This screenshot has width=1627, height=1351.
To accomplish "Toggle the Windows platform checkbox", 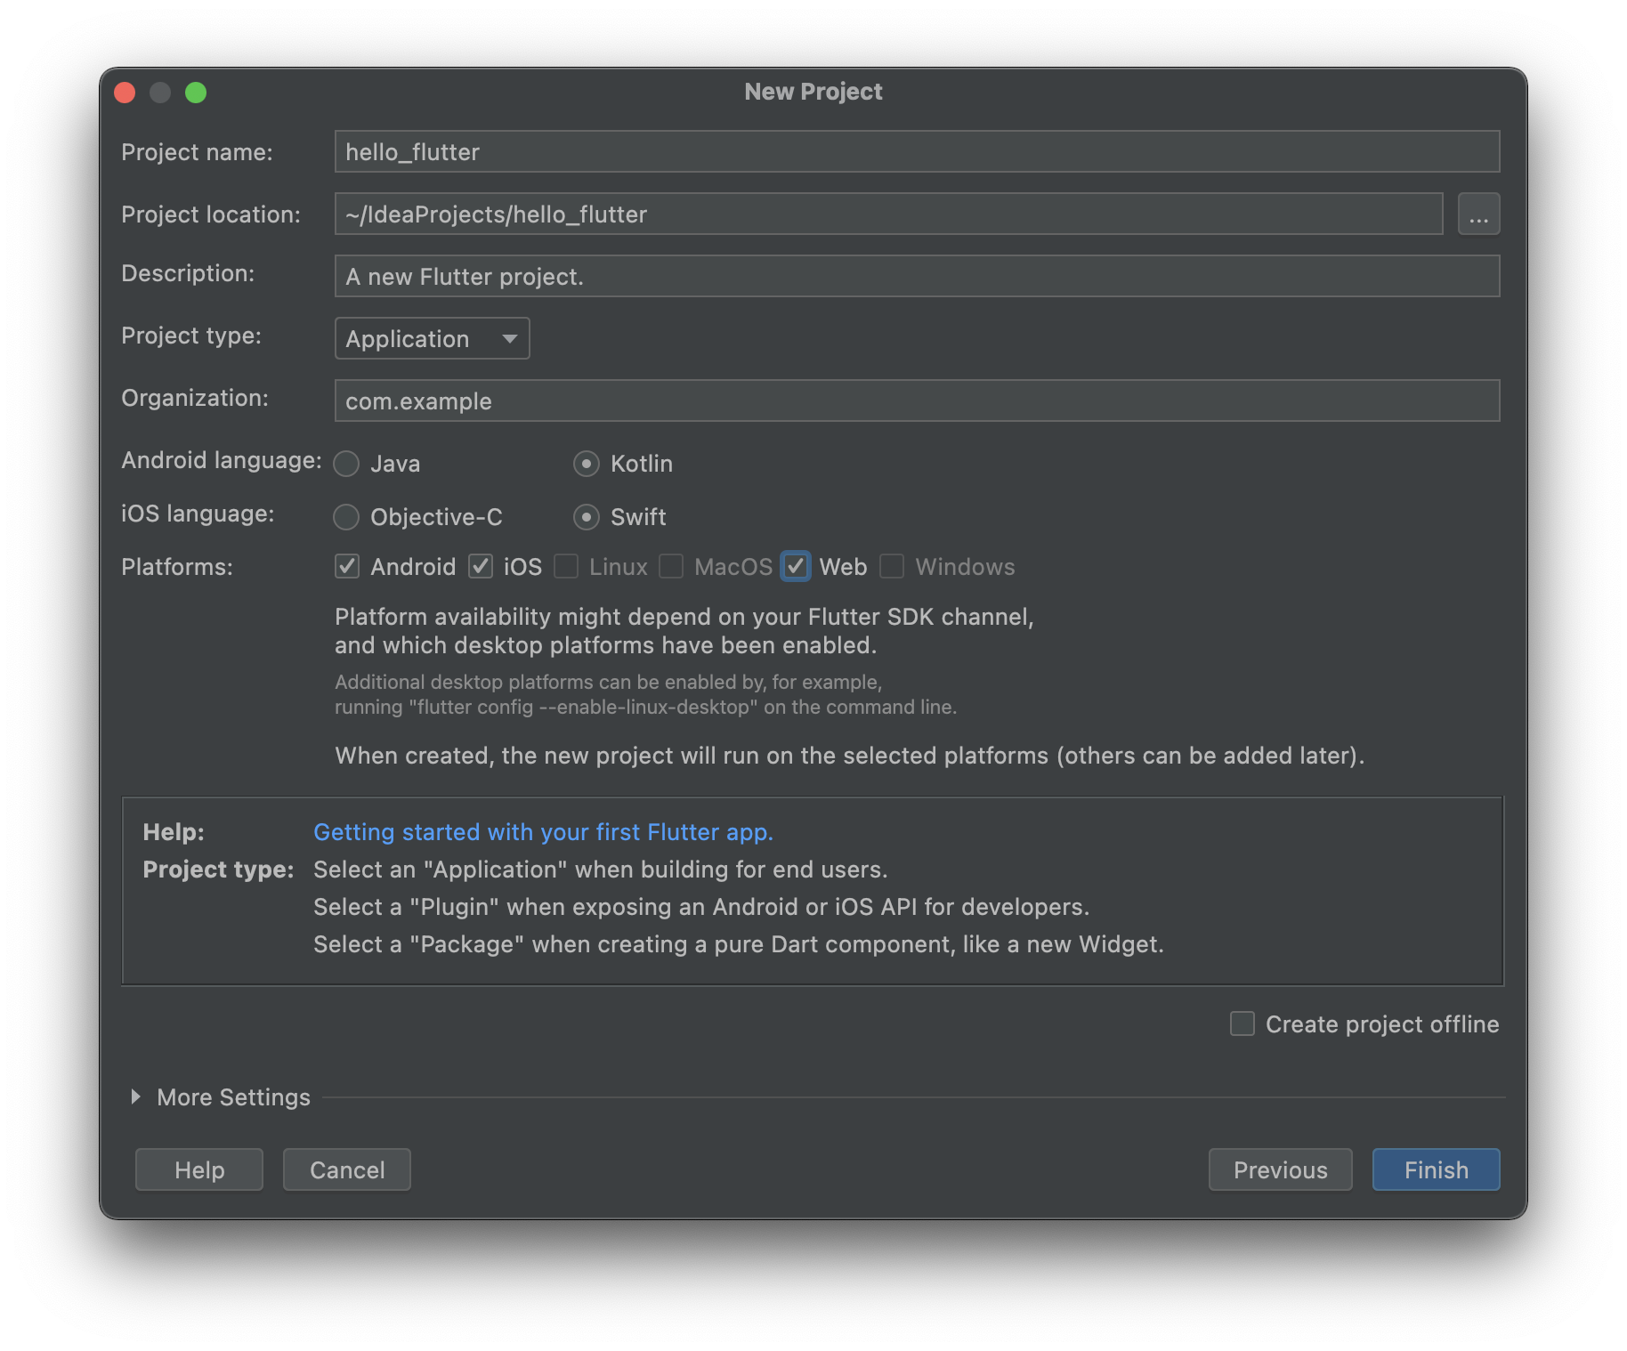I will point(892,566).
